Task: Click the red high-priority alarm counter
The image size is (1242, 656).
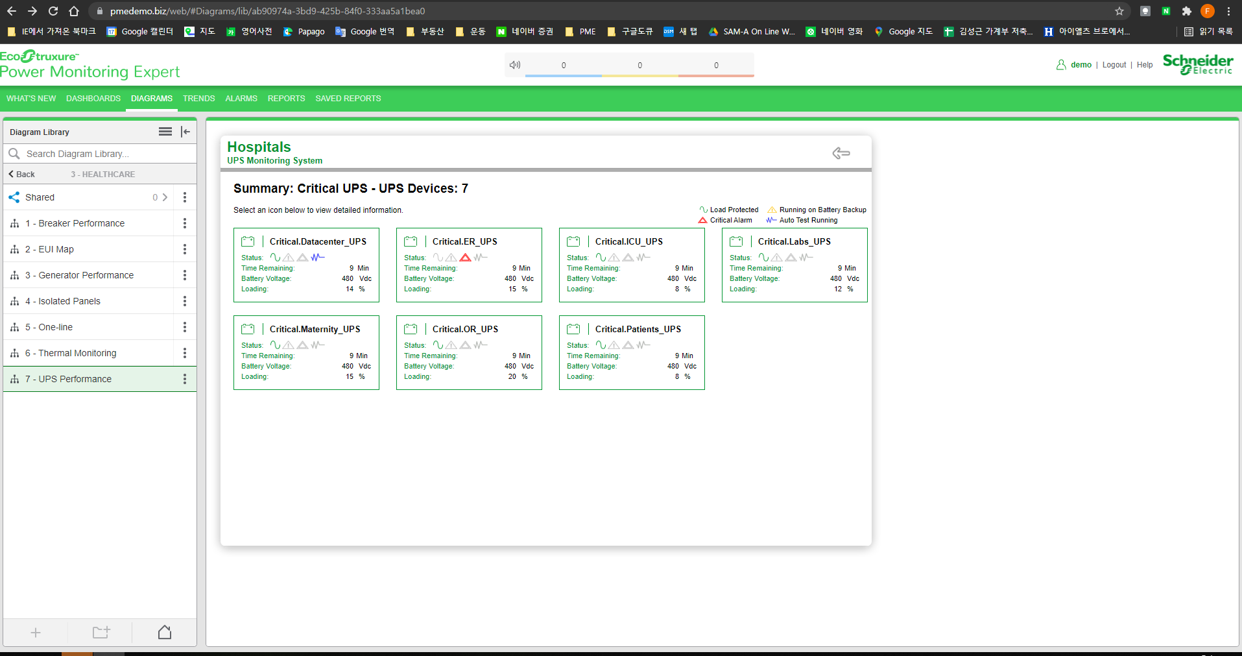Action: pyautogui.click(x=716, y=66)
